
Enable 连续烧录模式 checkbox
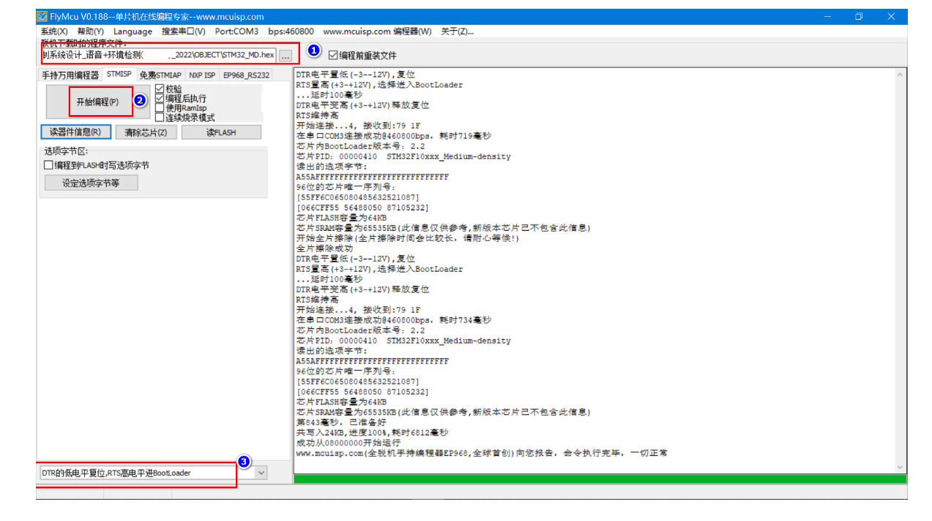pyautogui.click(x=184, y=117)
